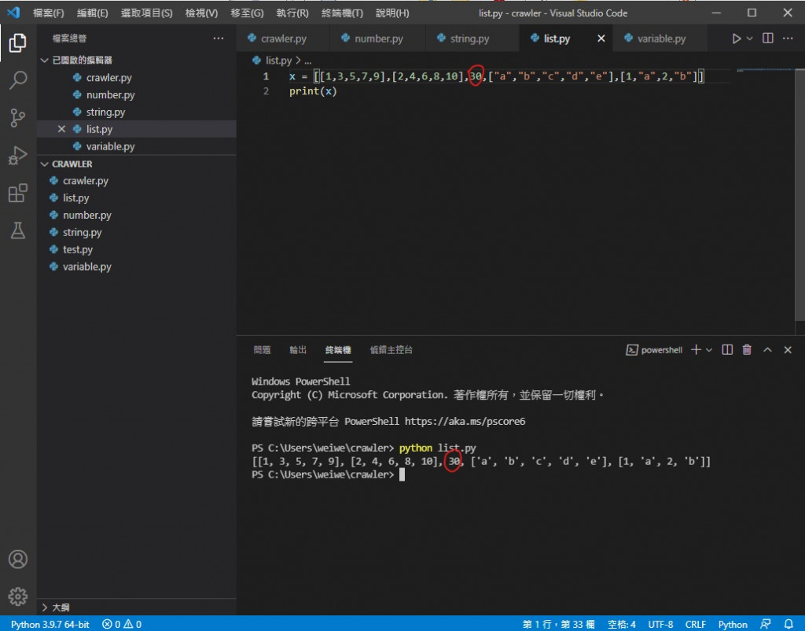
Task: Open the Selection (S) menu
Action: [x=146, y=13]
